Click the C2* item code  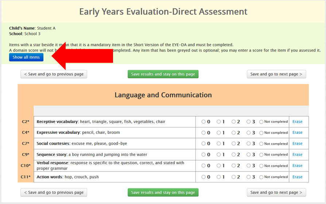(26, 122)
